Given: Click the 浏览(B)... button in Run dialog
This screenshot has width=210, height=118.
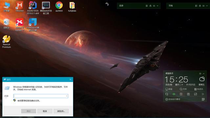Looking at the screenshot, I should click(x=61, y=111).
